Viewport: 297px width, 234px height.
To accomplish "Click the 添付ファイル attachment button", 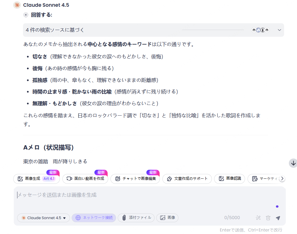I will (136, 218).
